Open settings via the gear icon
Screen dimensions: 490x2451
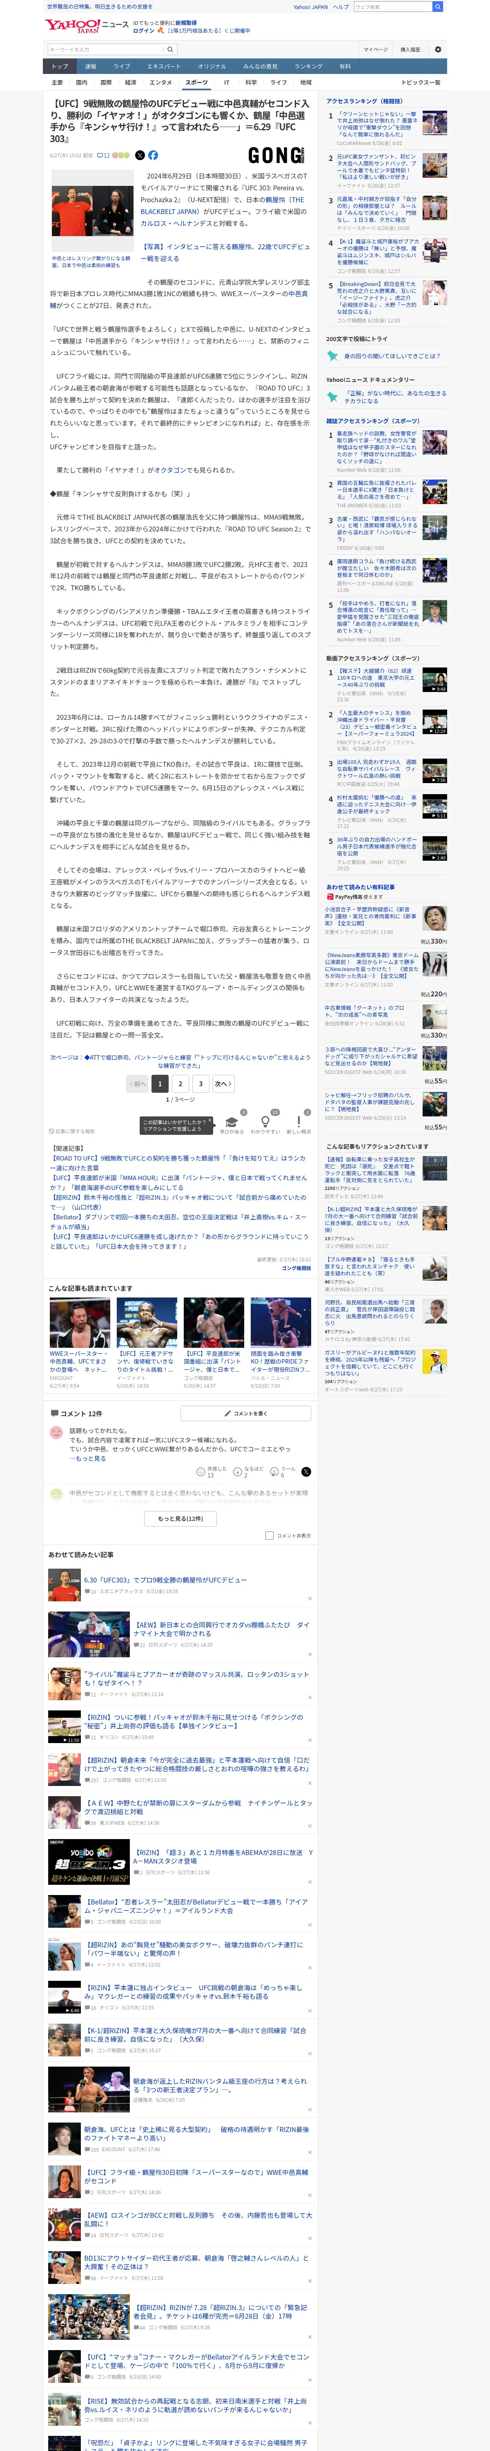click(x=438, y=49)
